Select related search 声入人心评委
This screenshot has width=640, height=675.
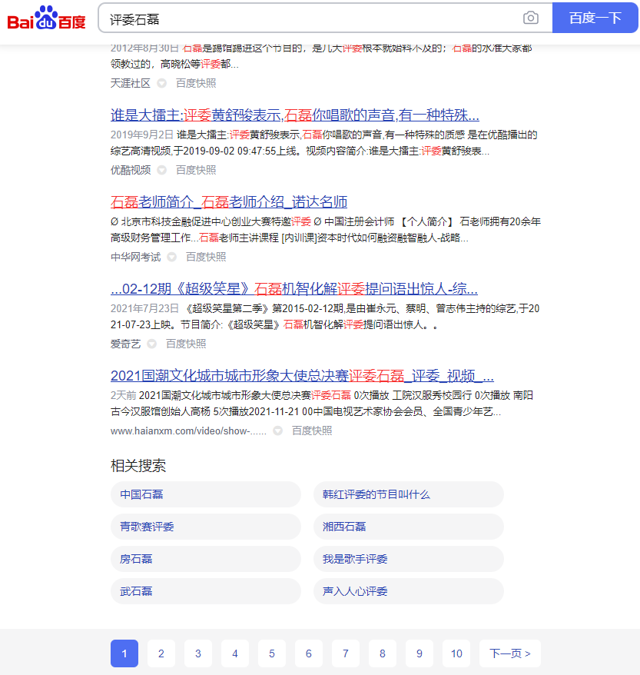click(x=409, y=591)
